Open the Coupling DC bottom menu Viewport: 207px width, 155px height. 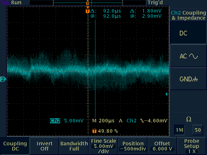tap(15, 146)
